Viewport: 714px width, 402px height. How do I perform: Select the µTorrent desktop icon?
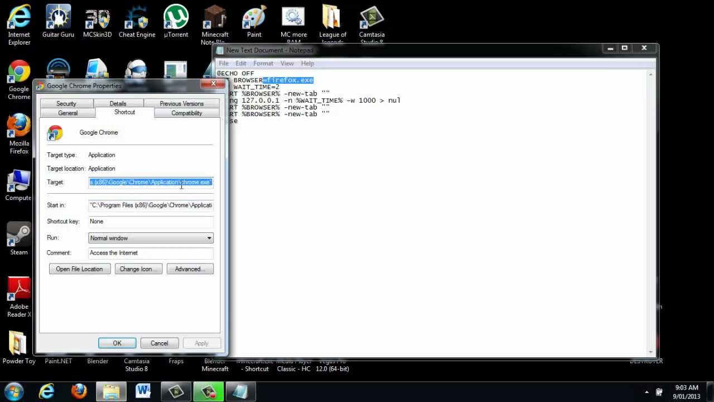pyautogui.click(x=176, y=22)
